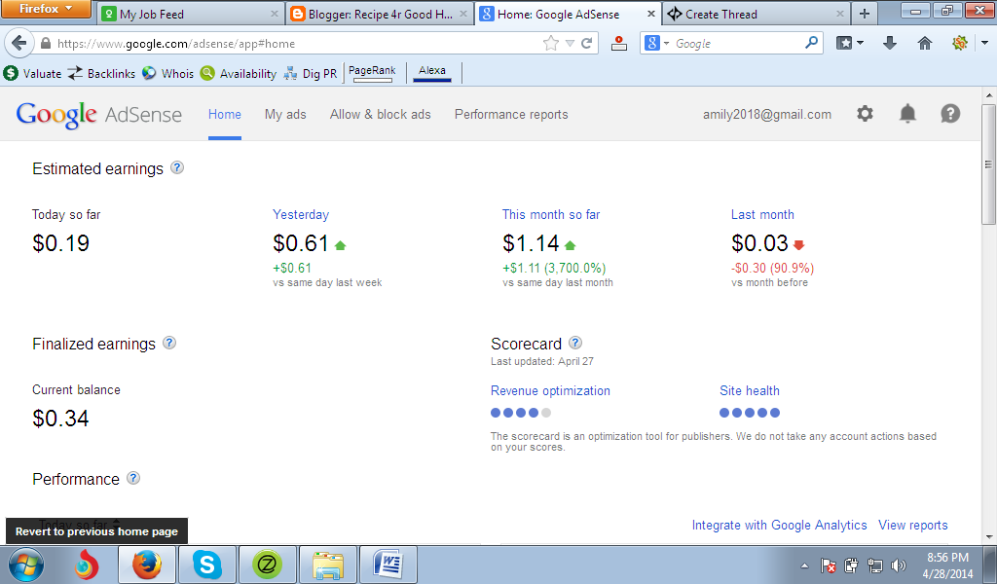Viewport: 997px width, 584px height.
Task: Click the Firefox Home toolbar icon
Action: tap(925, 43)
